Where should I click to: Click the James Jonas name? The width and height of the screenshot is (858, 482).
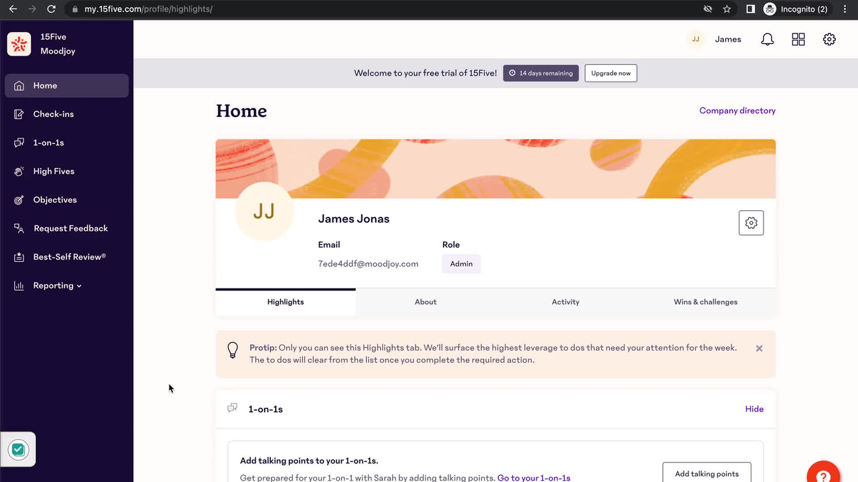pos(353,219)
